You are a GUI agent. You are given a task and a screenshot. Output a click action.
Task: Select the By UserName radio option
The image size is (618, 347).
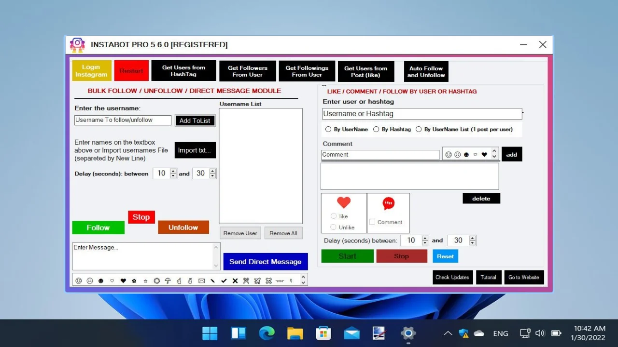328,129
